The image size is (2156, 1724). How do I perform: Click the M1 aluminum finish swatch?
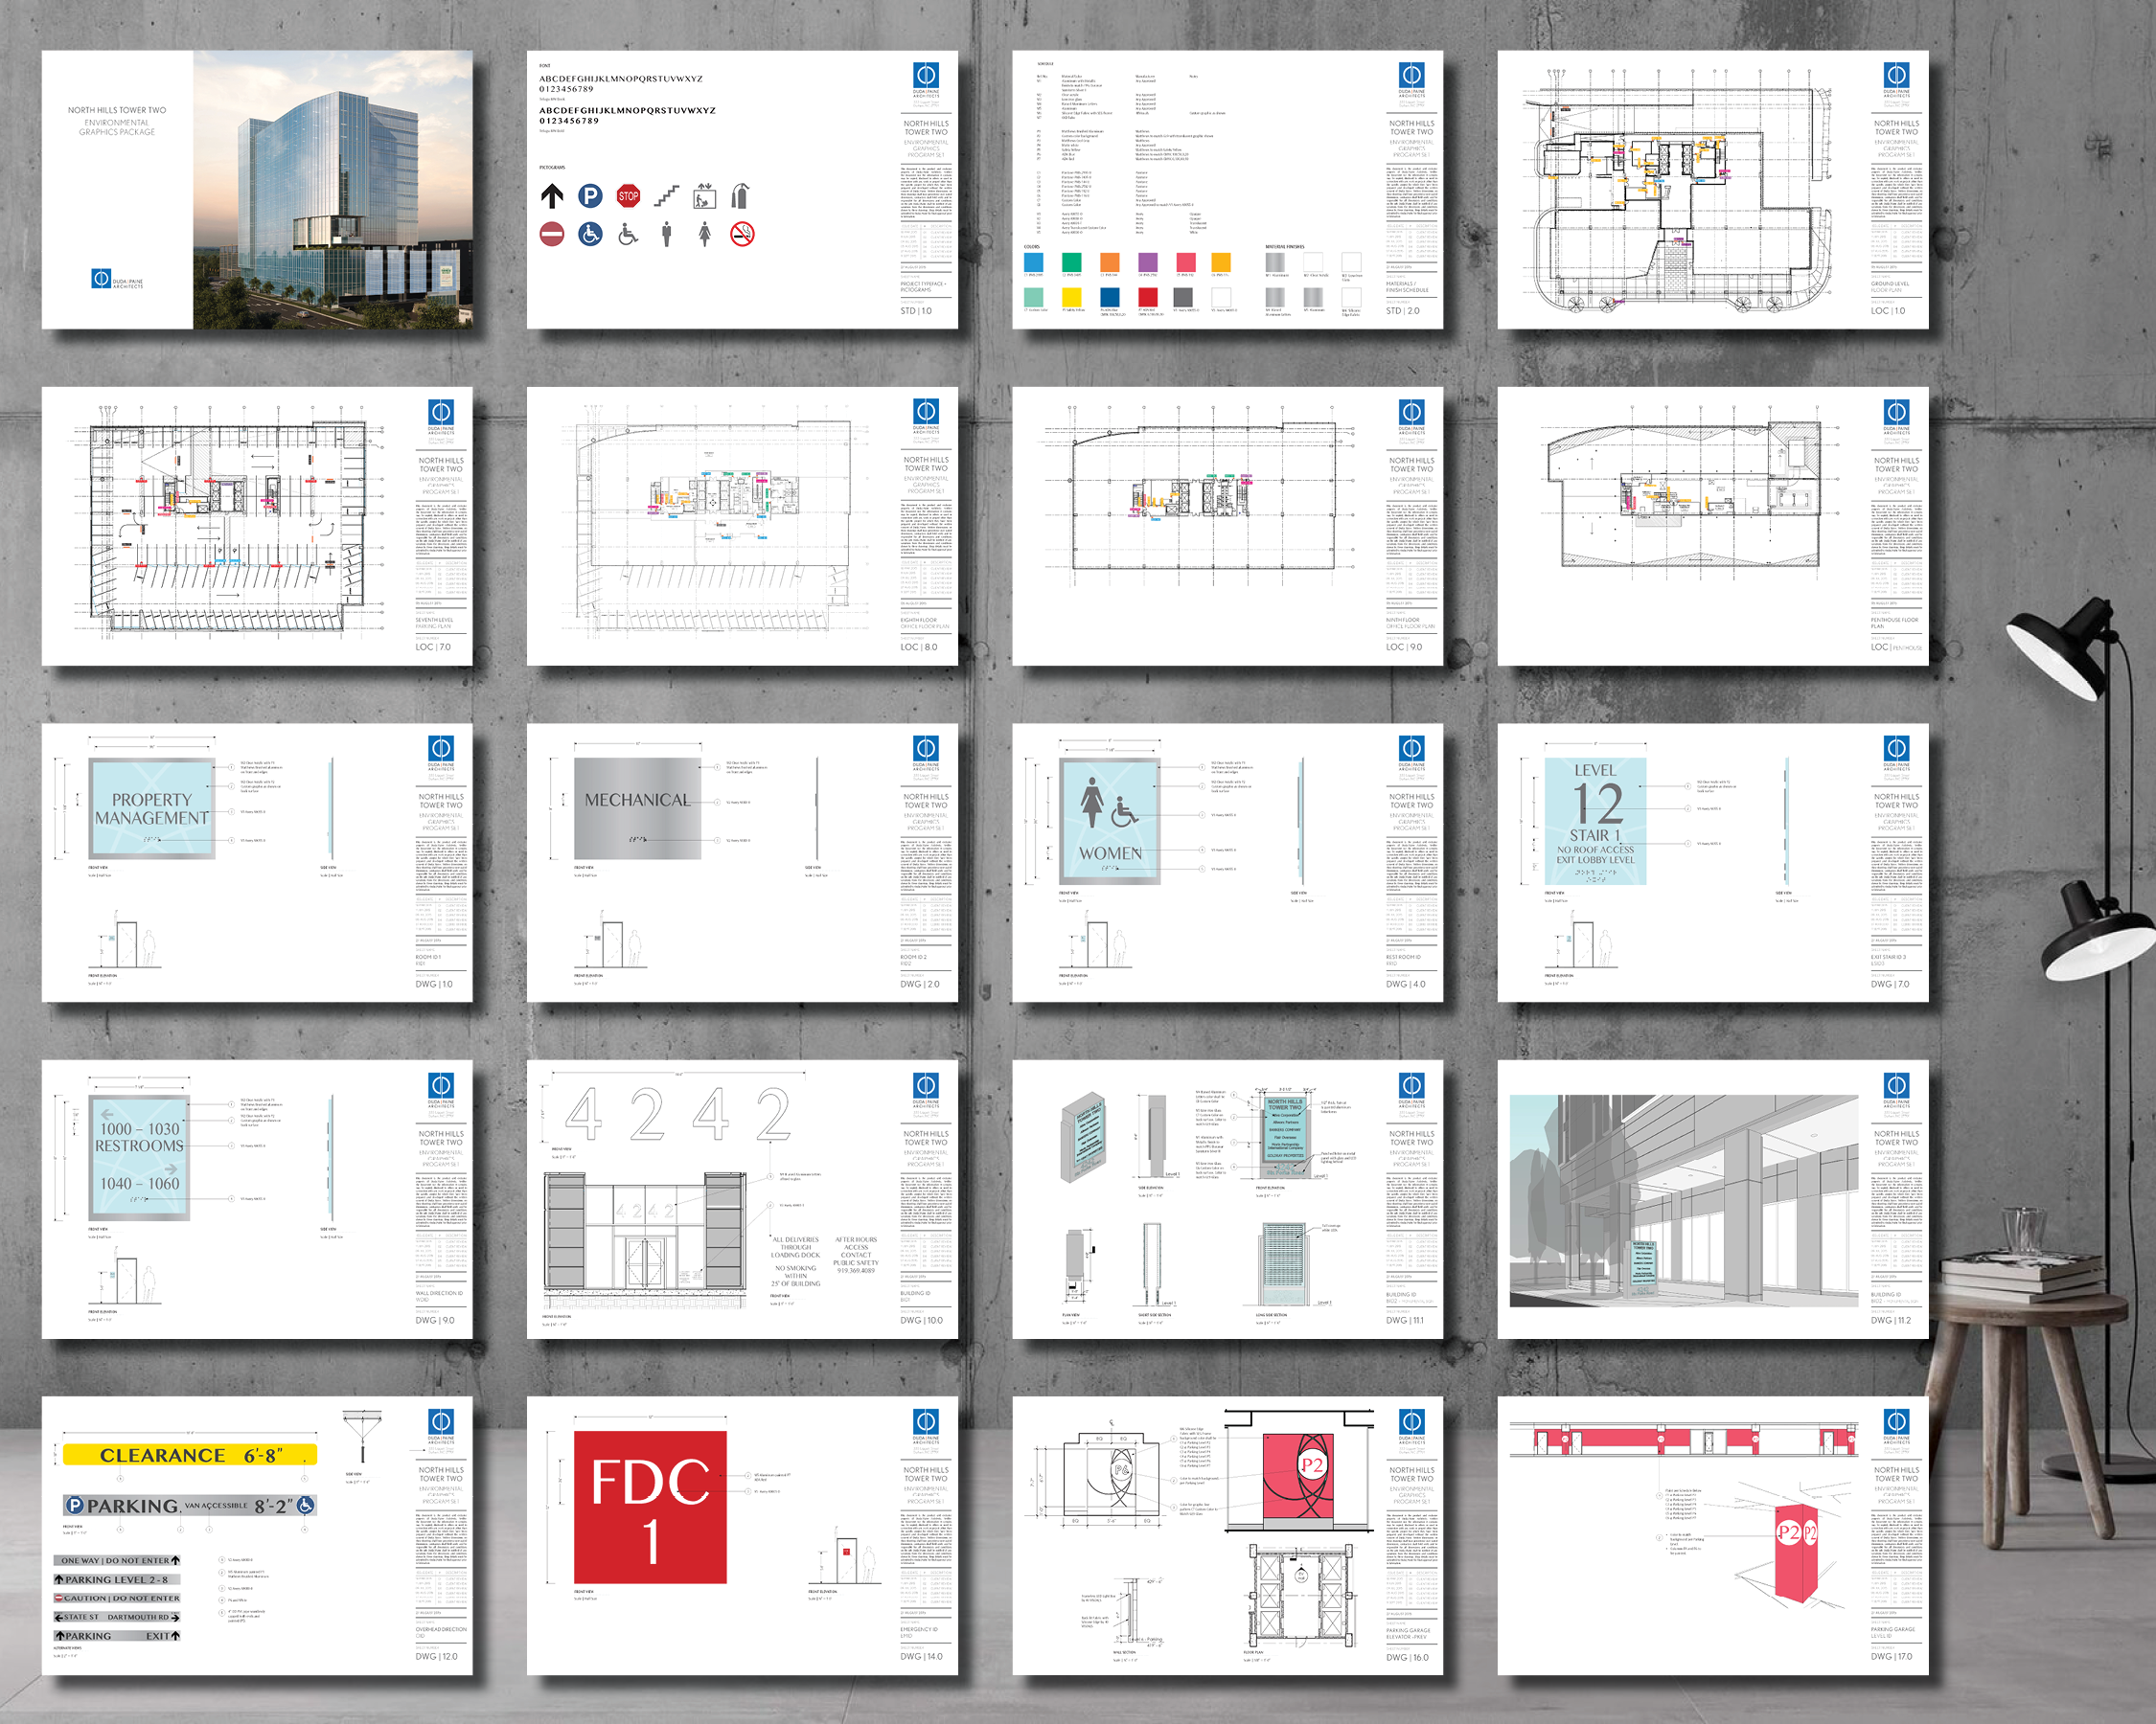coord(1275,261)
